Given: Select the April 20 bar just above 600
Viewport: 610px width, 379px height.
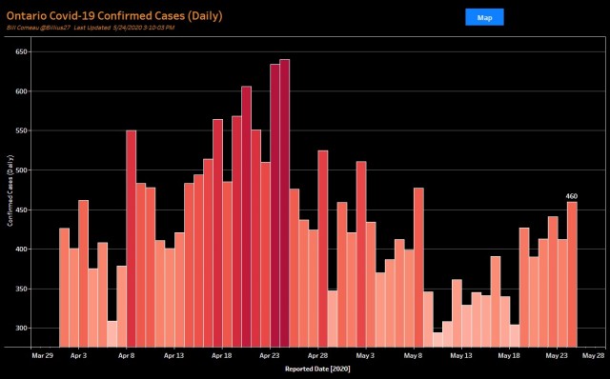Looking at the screenshot, I should [246, 216].
